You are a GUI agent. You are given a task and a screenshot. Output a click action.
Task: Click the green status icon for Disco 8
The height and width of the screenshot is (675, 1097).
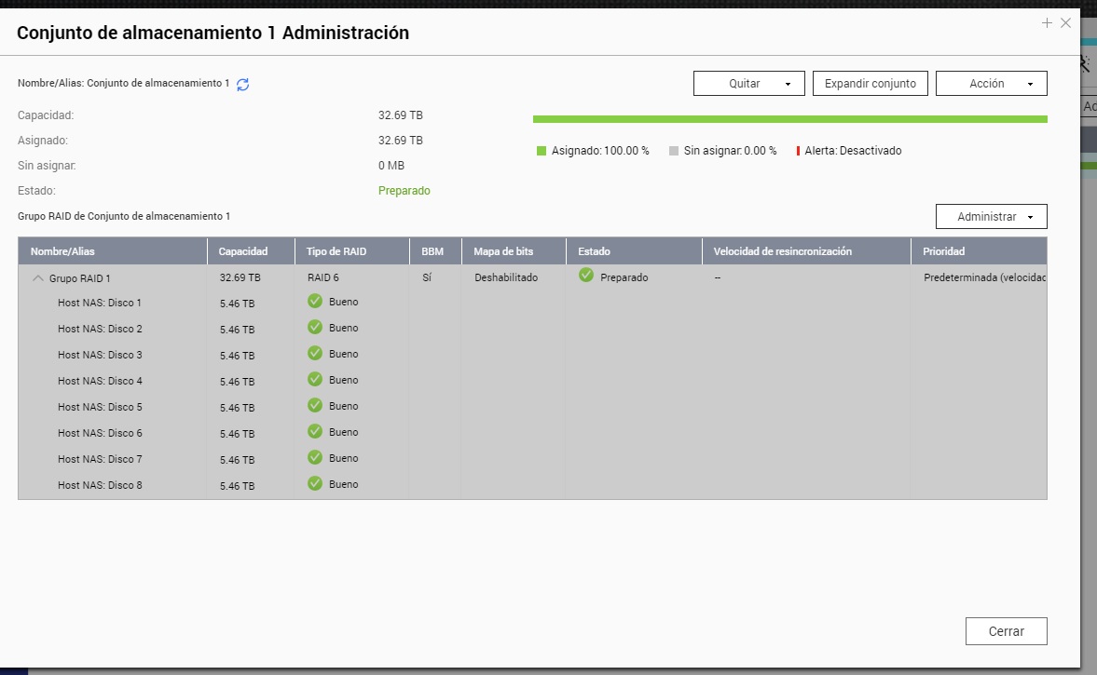click(315, 483)
